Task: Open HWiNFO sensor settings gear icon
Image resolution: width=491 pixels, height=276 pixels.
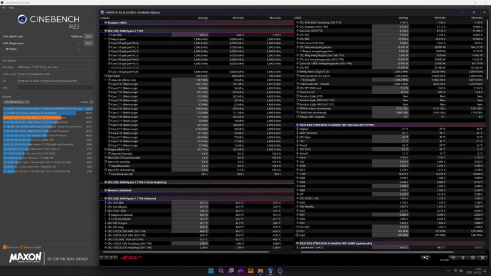Action: click(x=473, y=258)
